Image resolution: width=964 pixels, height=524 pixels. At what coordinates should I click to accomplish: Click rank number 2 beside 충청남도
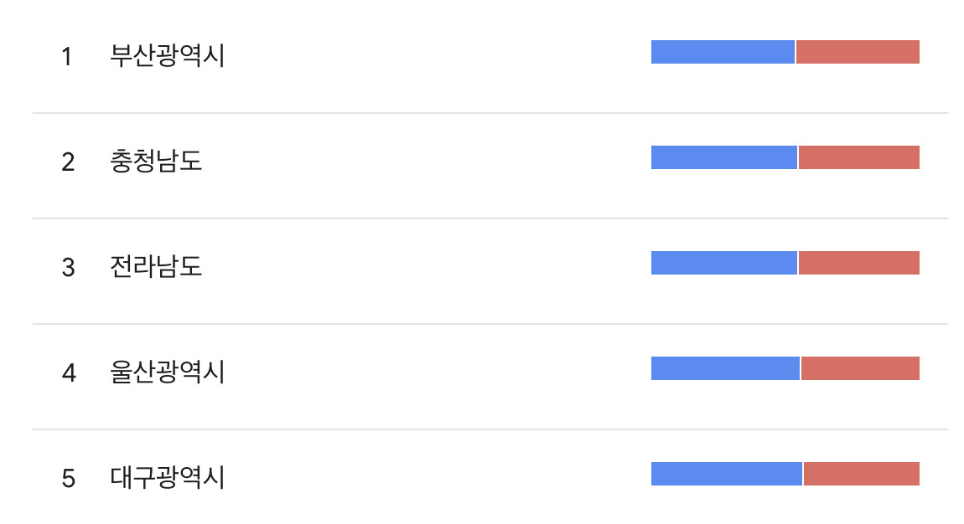tap(68, 162)
